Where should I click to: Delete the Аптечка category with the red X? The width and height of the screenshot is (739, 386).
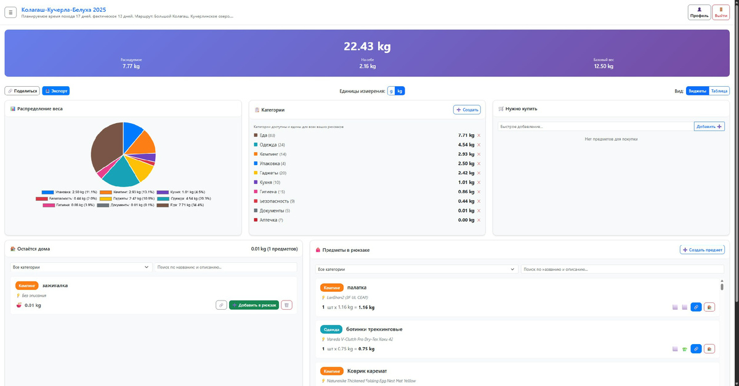tap(479, 220)
